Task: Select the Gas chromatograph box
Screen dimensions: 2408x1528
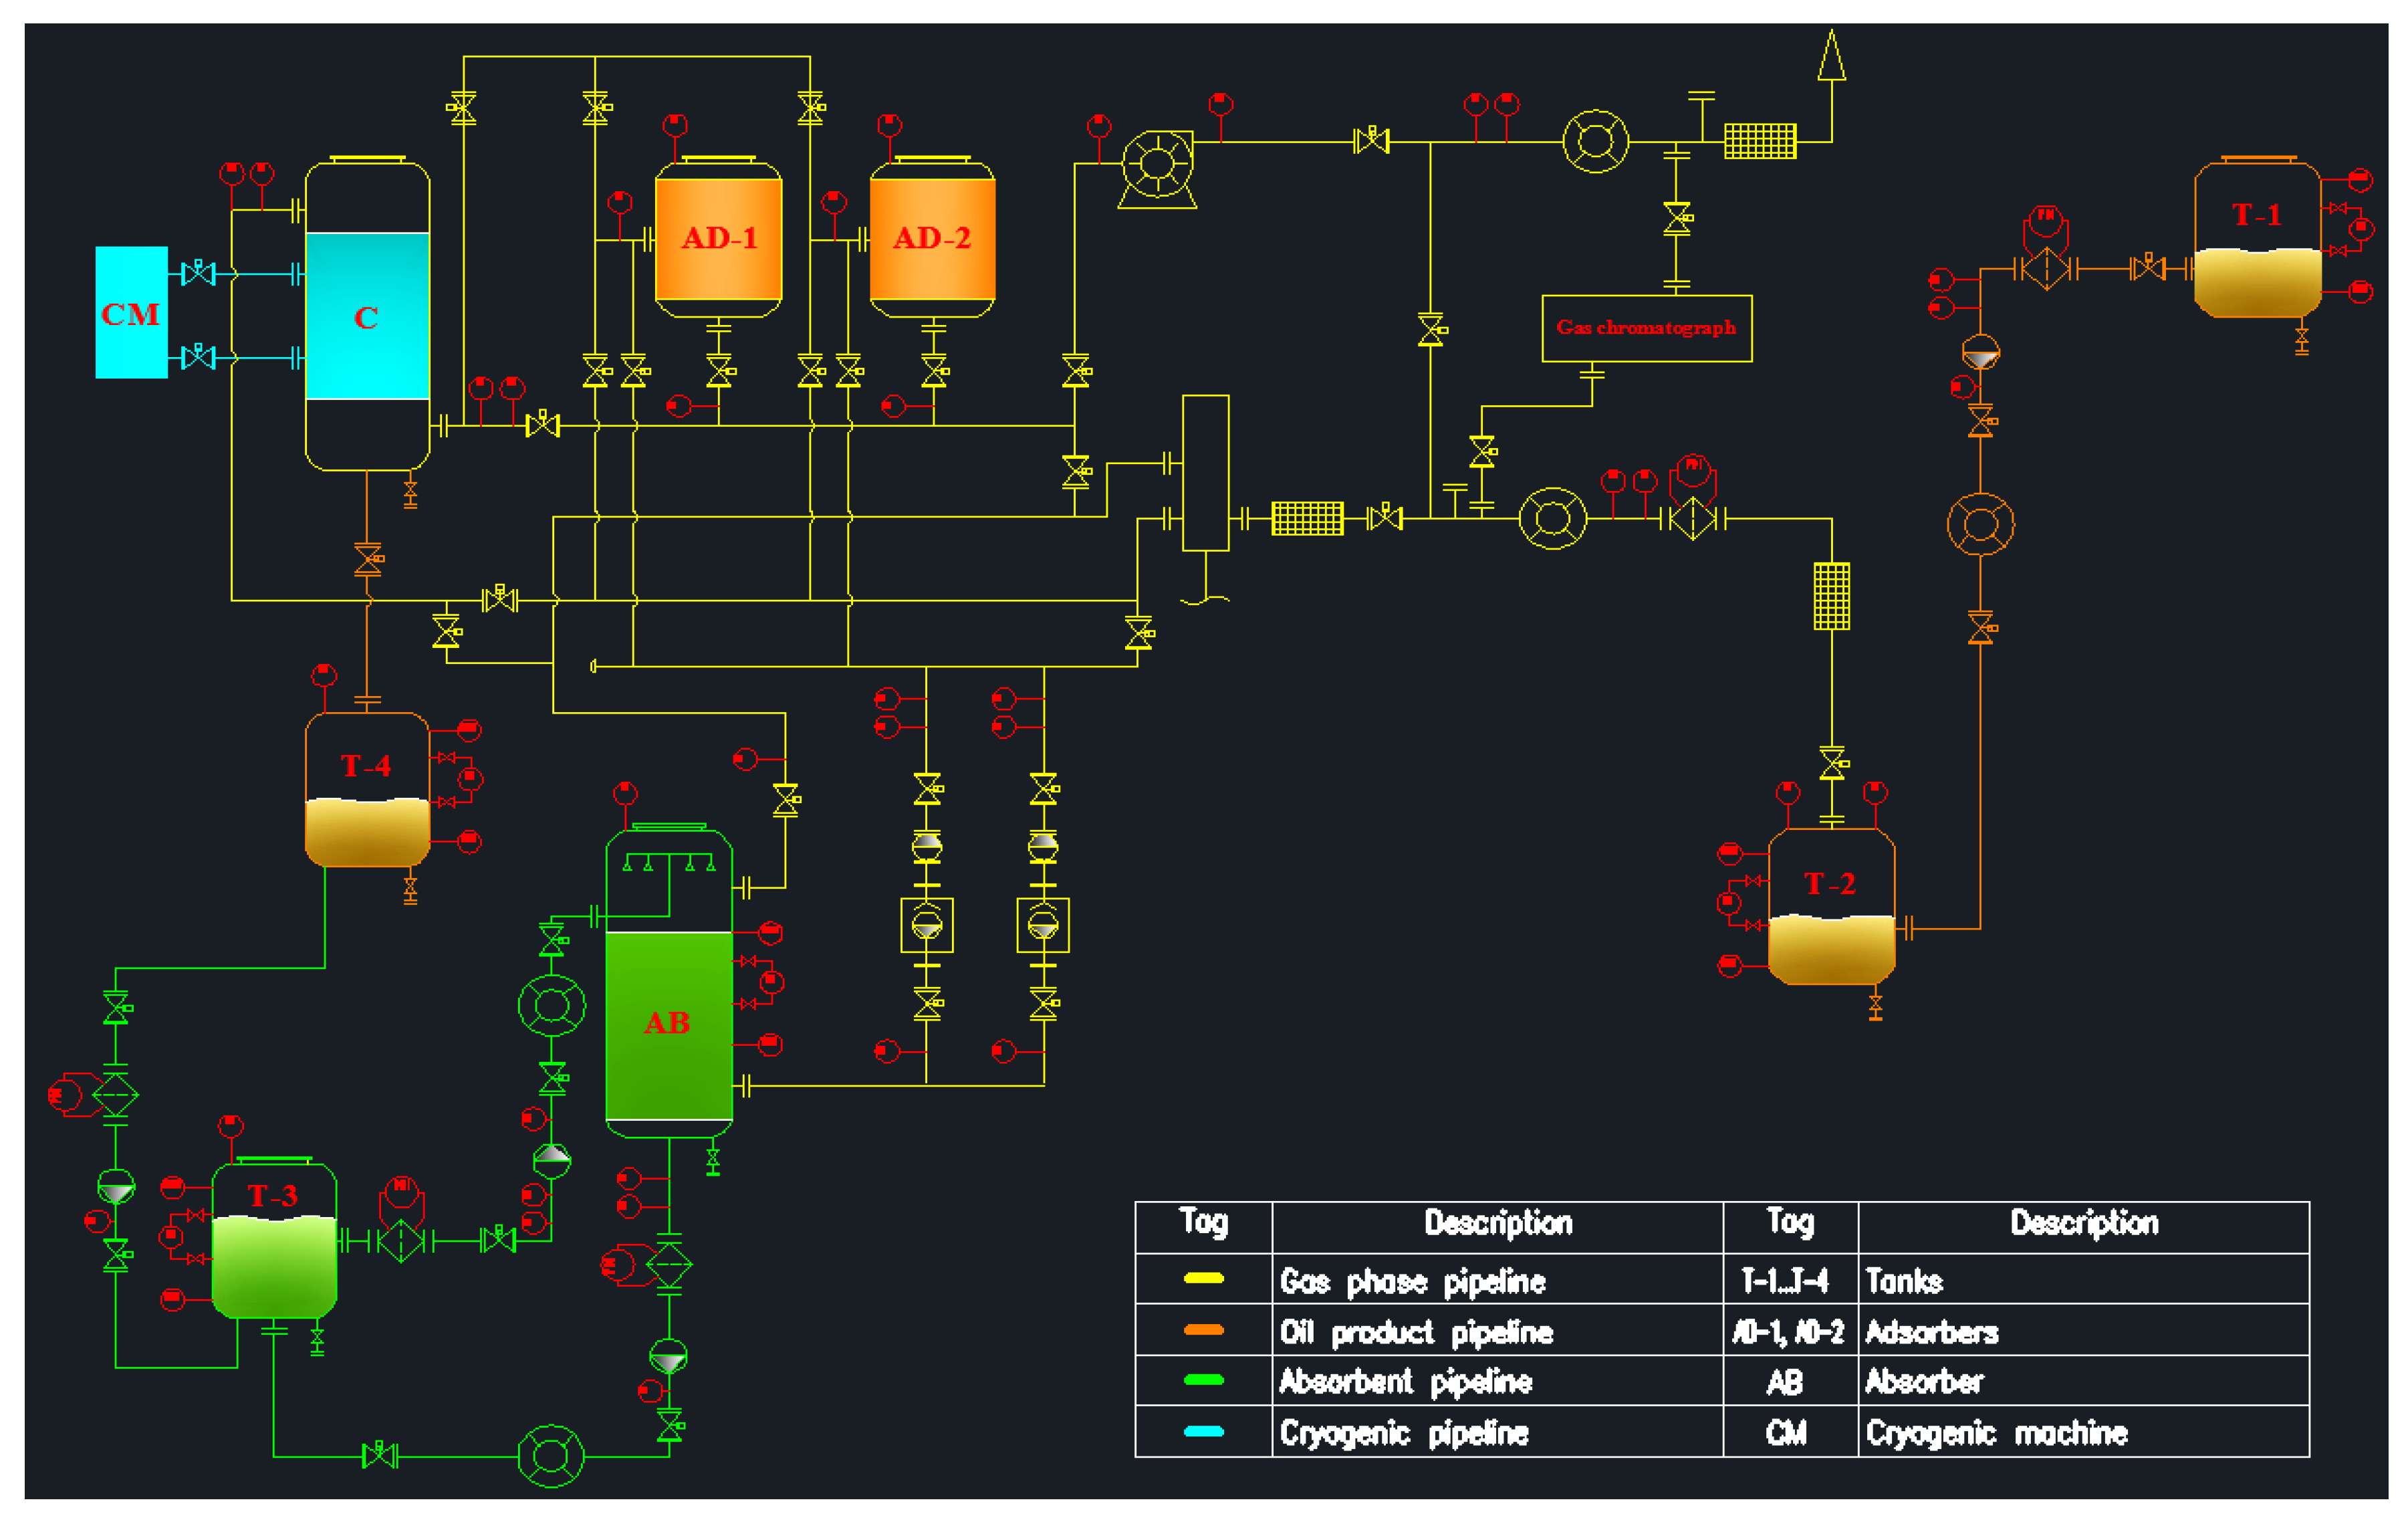Action: 1646,328
